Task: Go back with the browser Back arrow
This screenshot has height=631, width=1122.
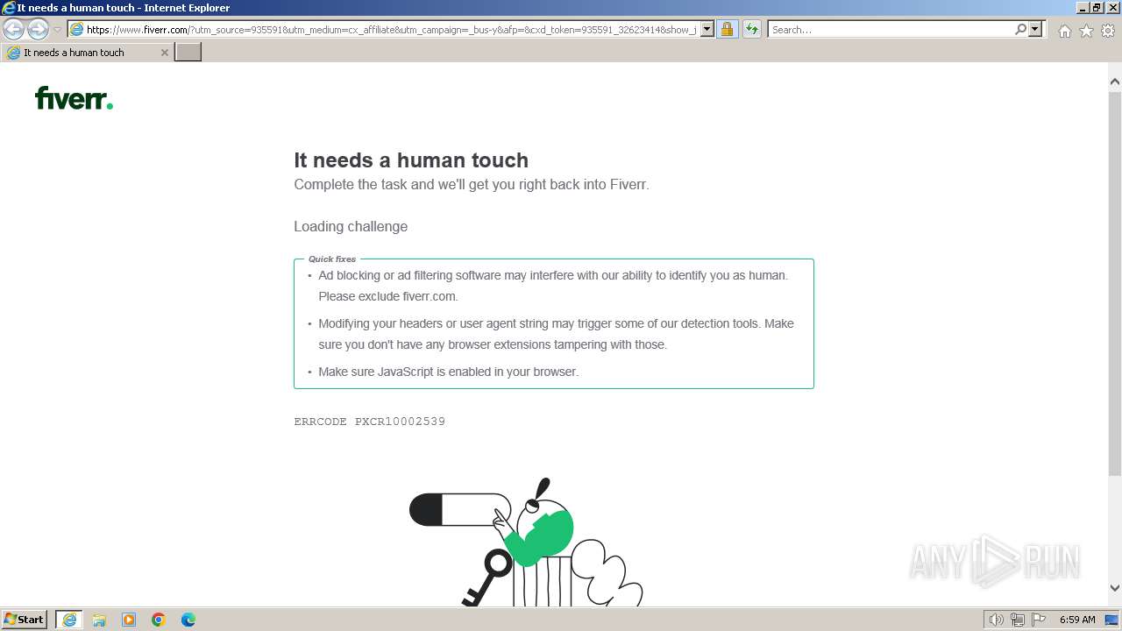Action: (x=13, y=29)
